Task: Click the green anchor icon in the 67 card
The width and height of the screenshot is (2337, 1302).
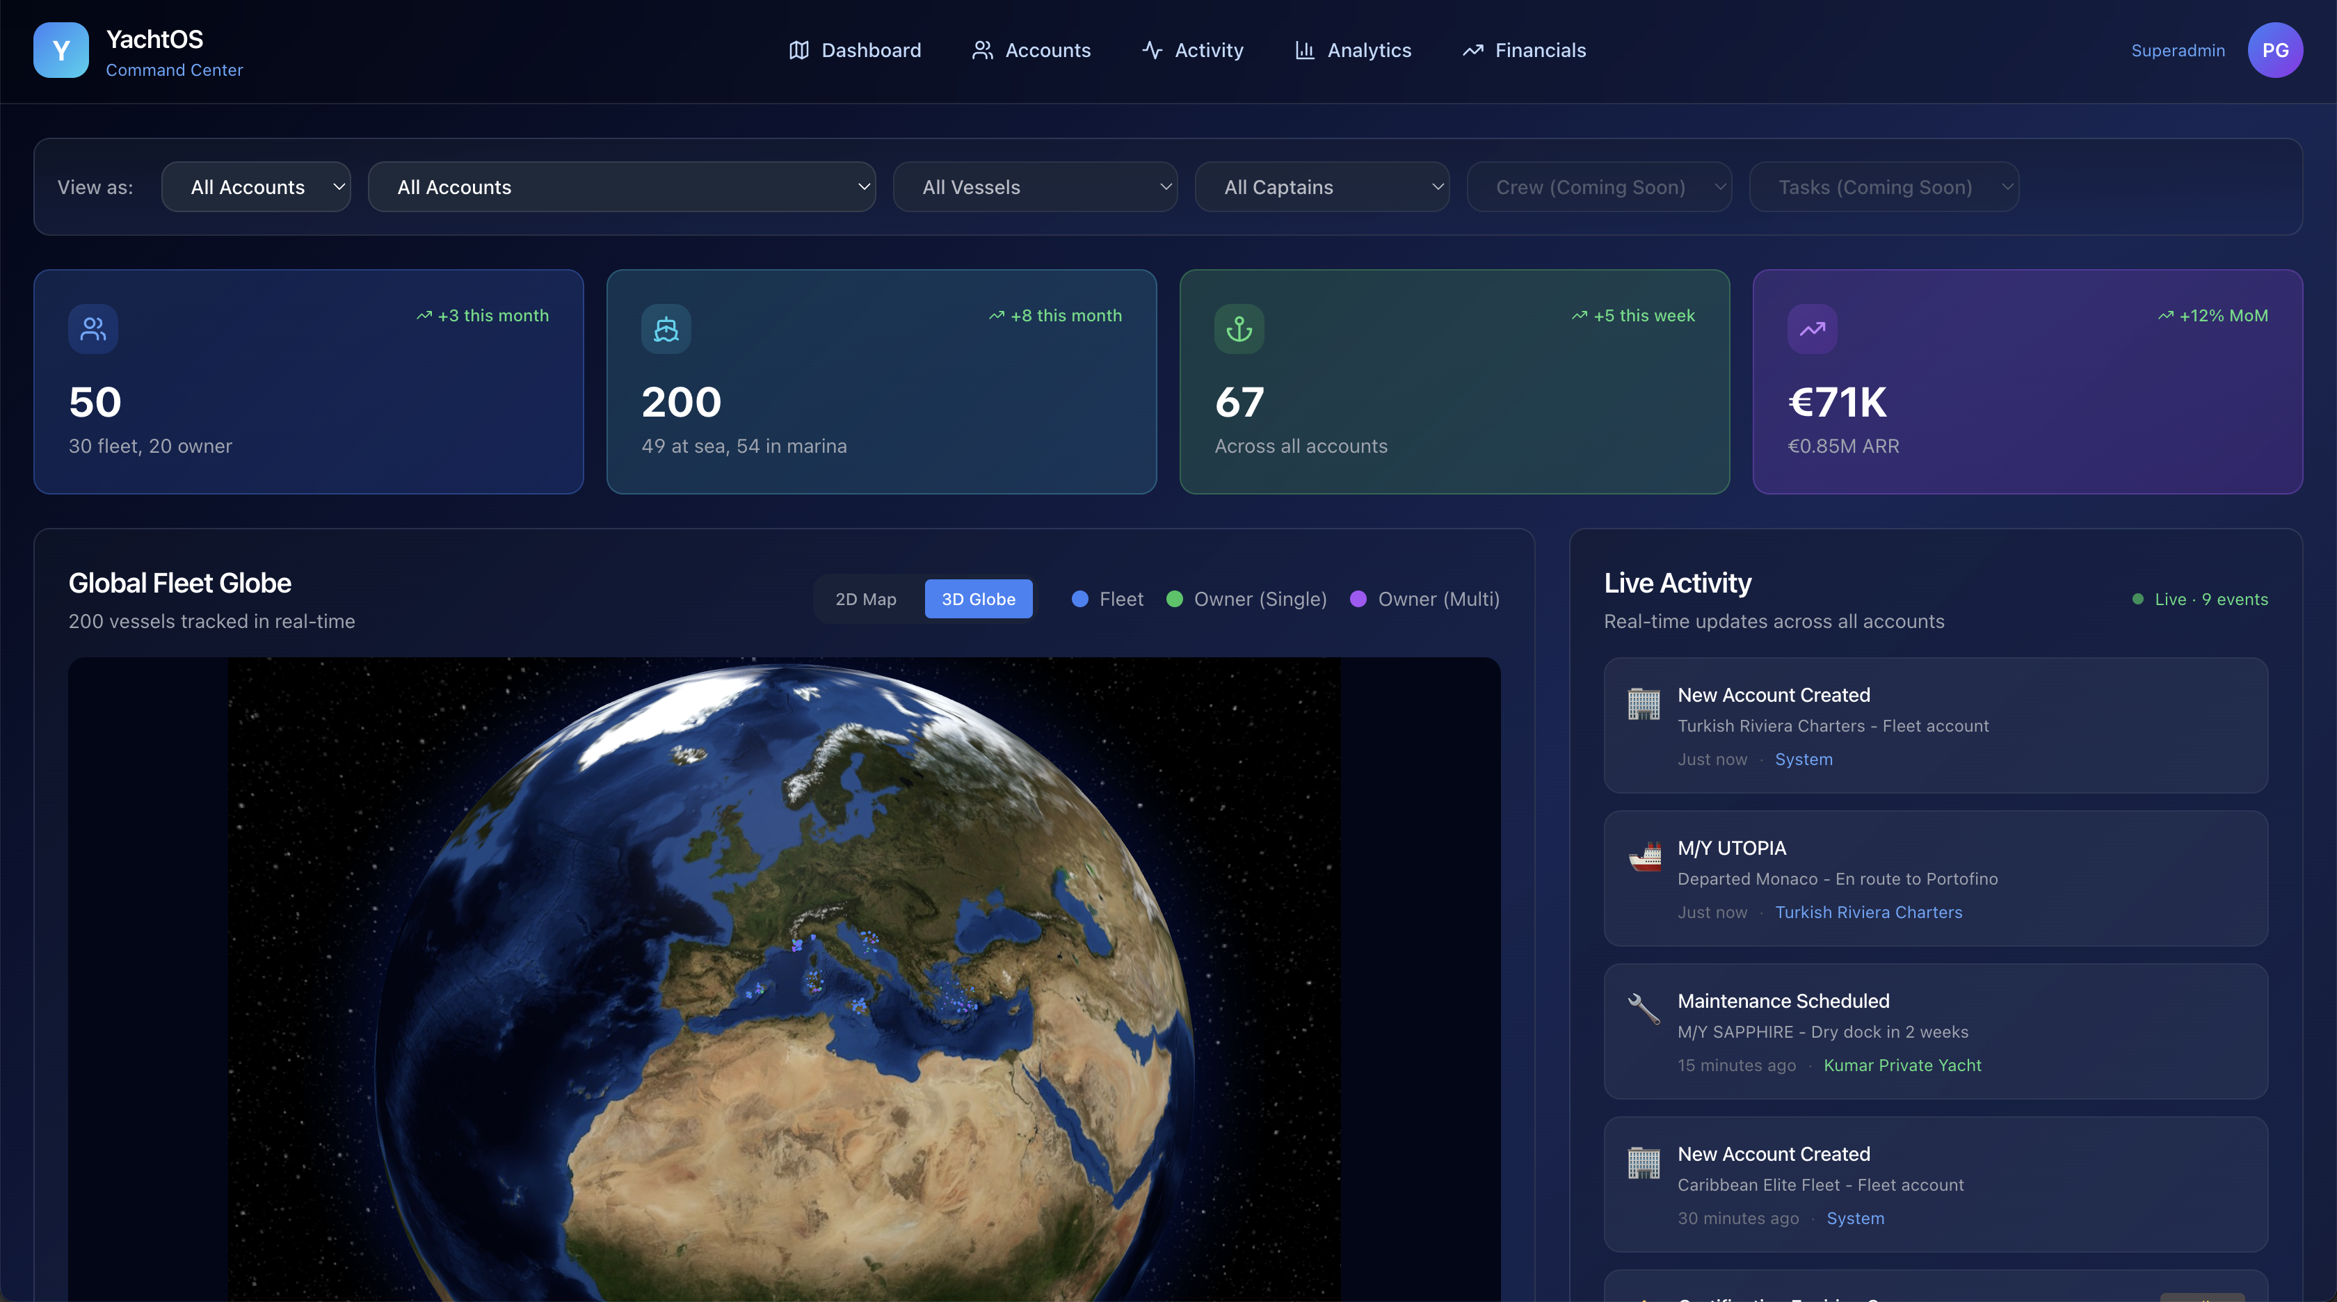Action: point(1238,328)
